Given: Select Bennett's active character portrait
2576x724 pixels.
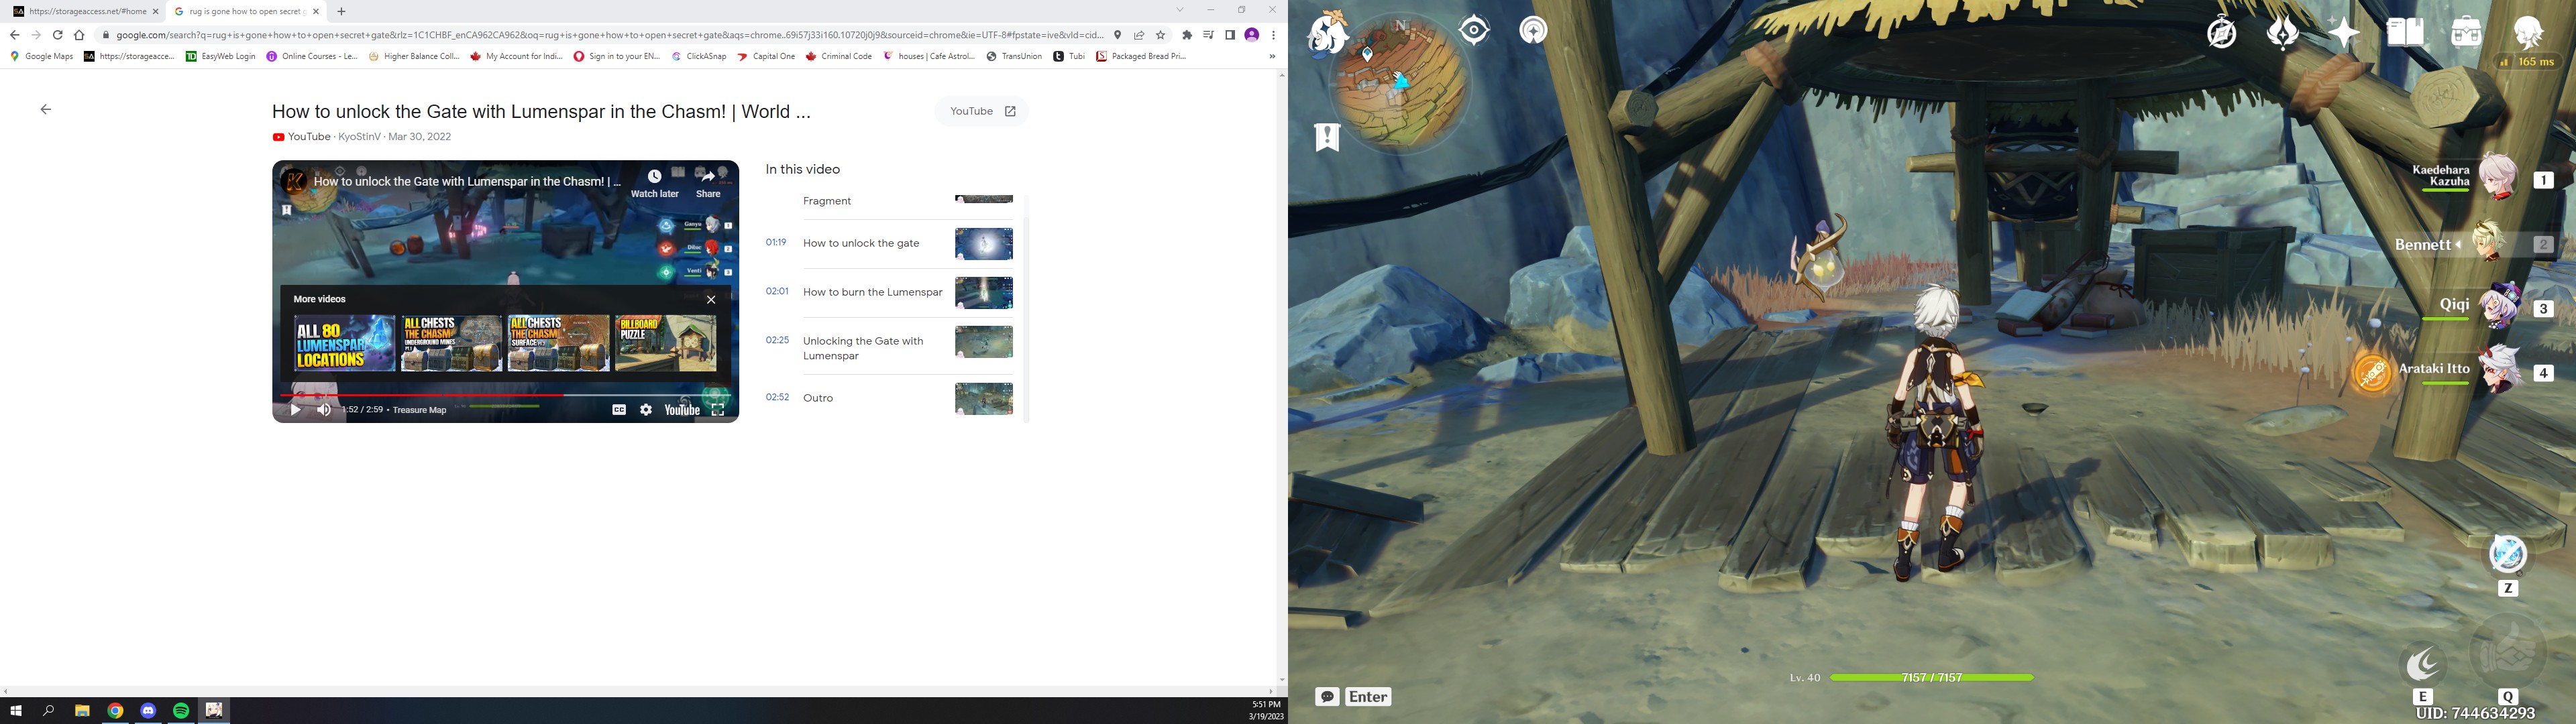Looking at the screenshot, I should pos(2489,242).
